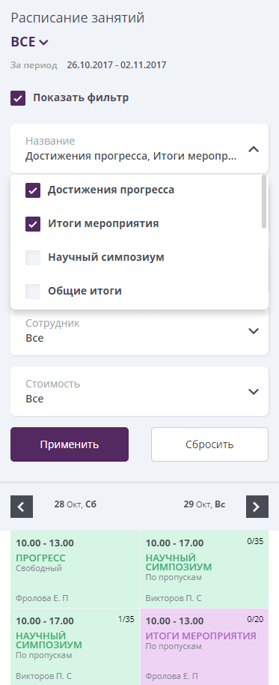Click the Применить button
279x685 pixels.
pos(70,444)
